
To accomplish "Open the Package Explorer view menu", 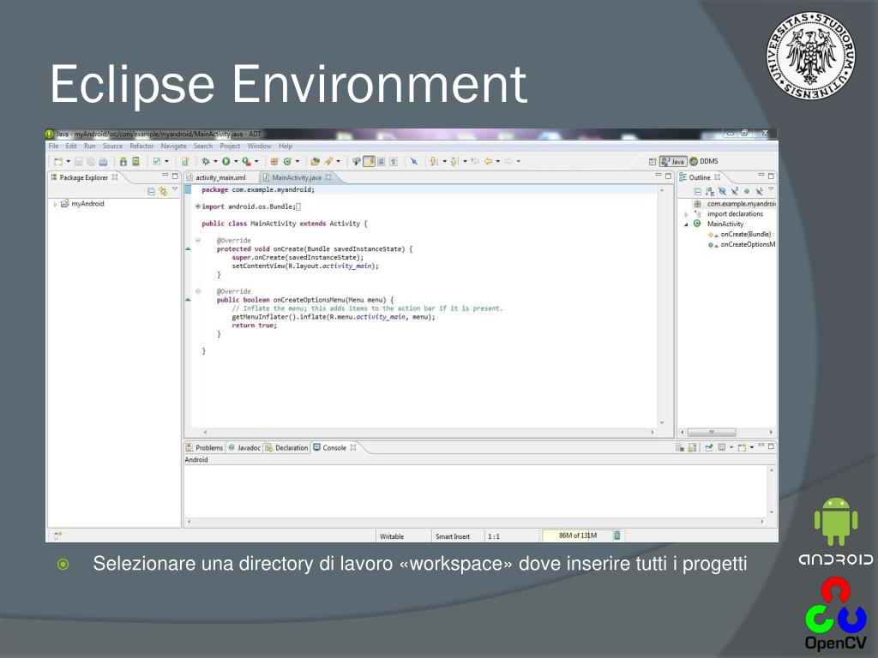I will [x=175, y=189].
